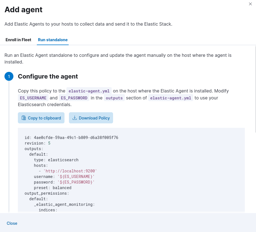Click the 'Configure the agent' heading
Viewport: 256px width, 232px height.
tap(48, 76)
